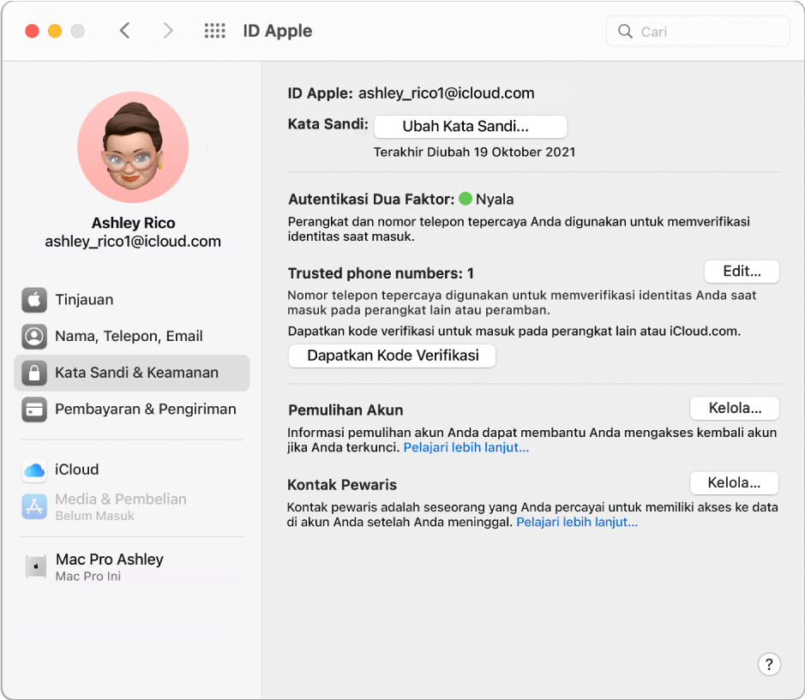Viewport: 805px width, 700px height.
Task: Click the Media & Pembelian App Store icon
Action: coord(34,507)
